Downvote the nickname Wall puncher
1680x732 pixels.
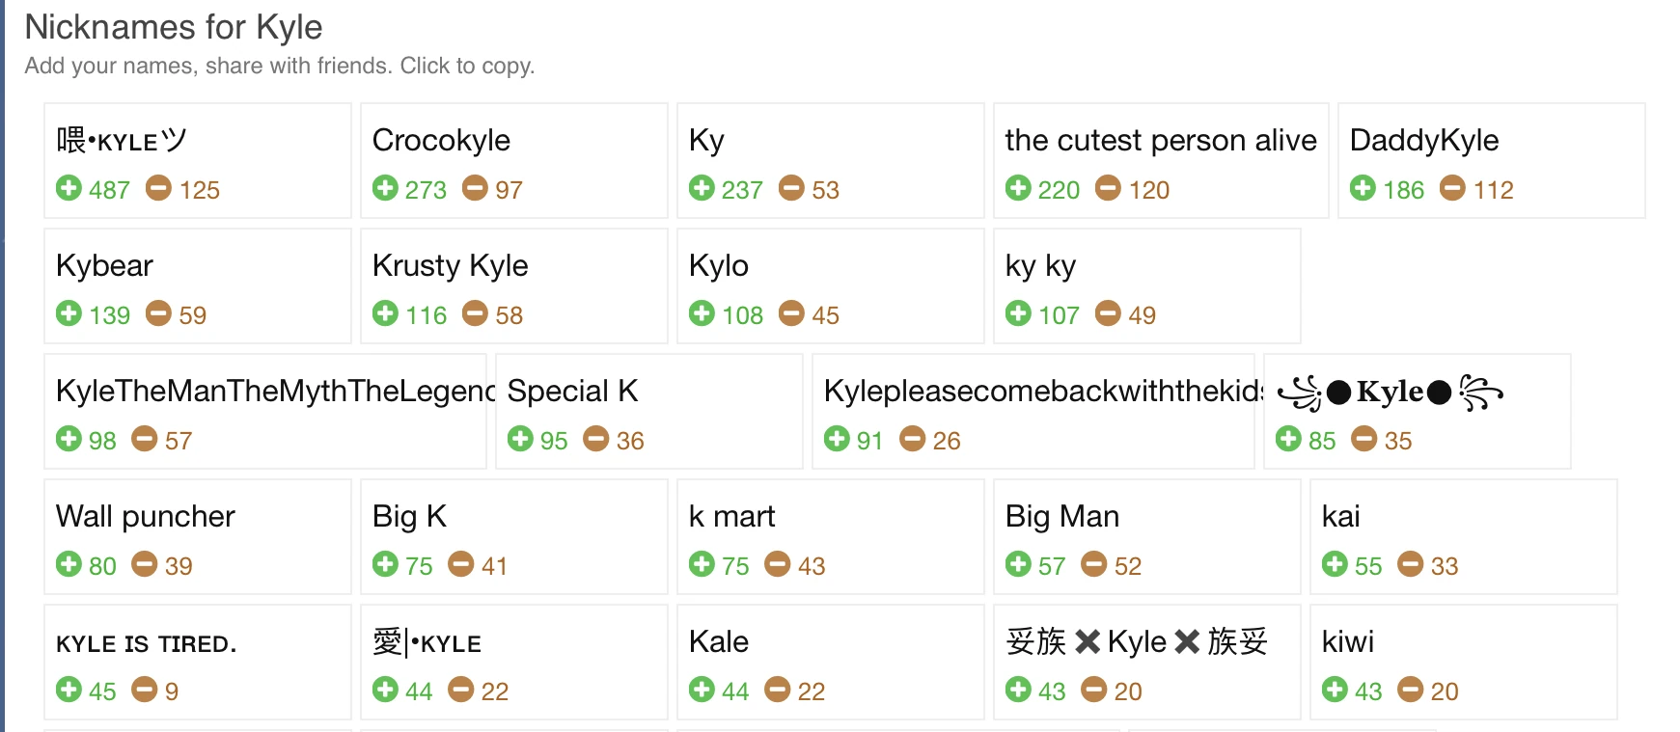pos(143,565)
